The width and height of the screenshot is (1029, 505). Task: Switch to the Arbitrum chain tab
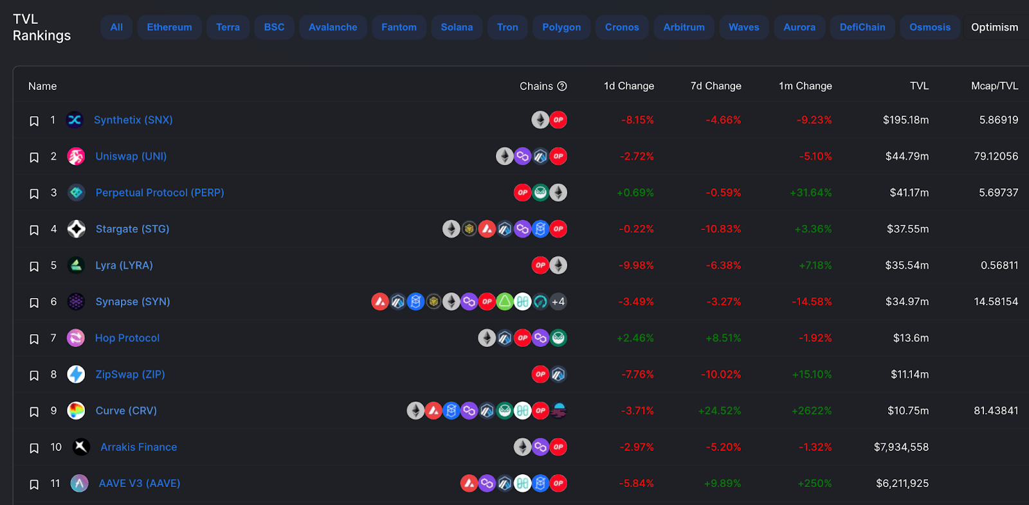[x=684, y=27]
